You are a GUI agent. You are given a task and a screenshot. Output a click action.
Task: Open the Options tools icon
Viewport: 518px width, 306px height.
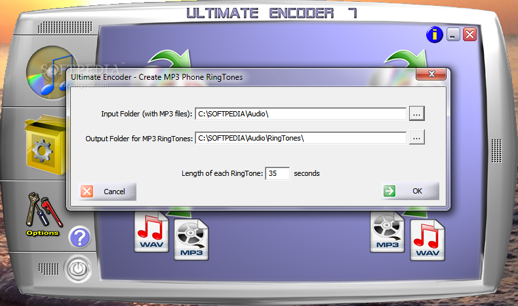[43, 214]
